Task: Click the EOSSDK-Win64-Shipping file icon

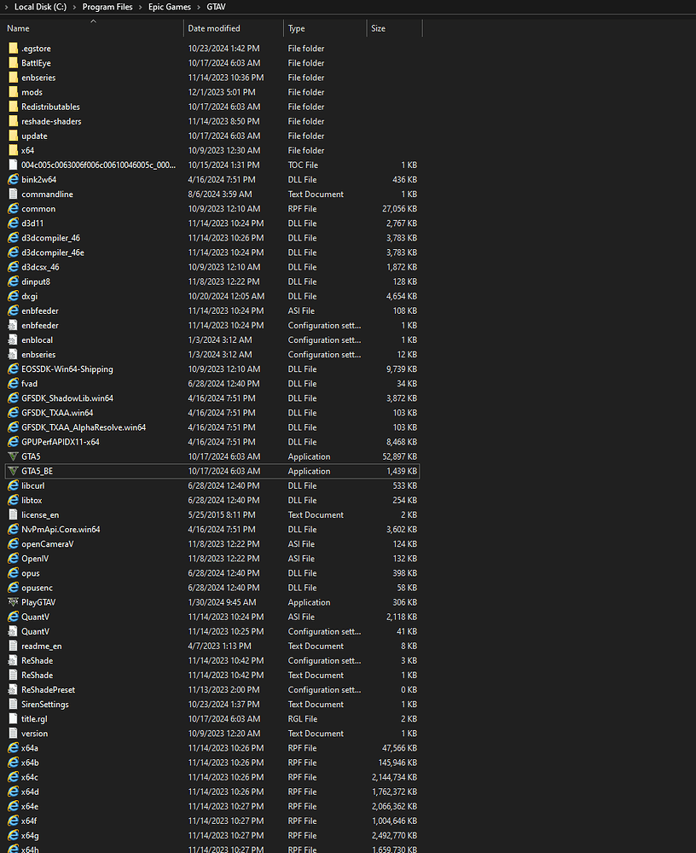Action: tap(13, 368)
